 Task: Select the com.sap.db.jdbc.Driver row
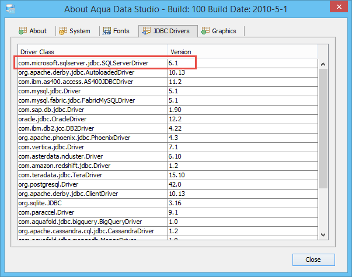[168, 110]
